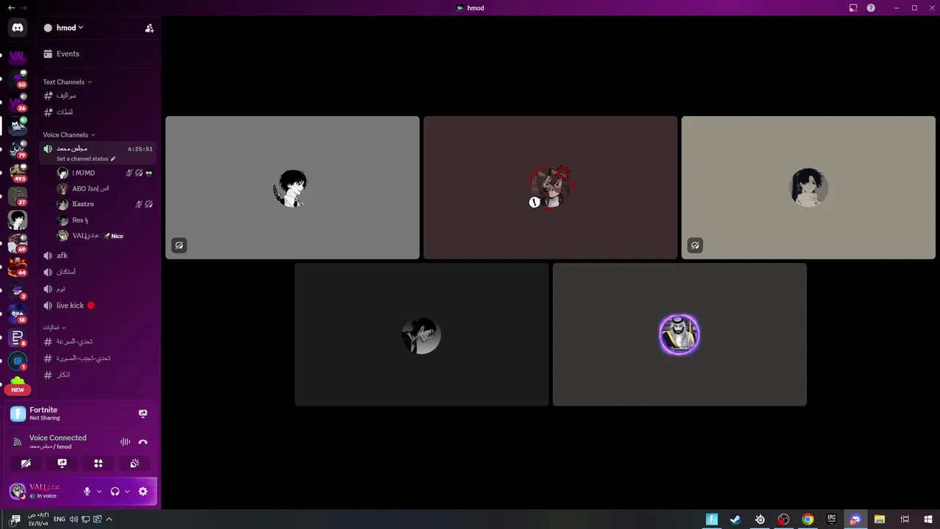Image resolution: width=940 pixels, height=529 pixels.
Task: Open User Settings gear
Action: point(143,492)
